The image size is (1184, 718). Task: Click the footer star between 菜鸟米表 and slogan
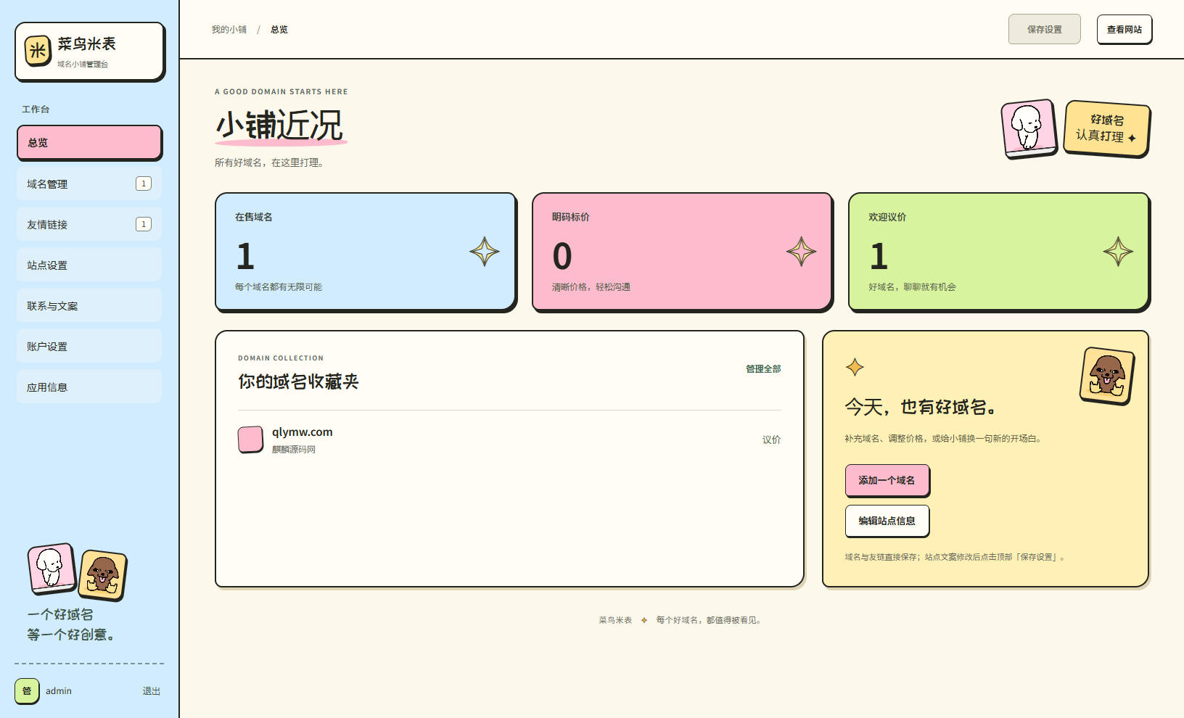pyautogui.click(x=644, y=620)
